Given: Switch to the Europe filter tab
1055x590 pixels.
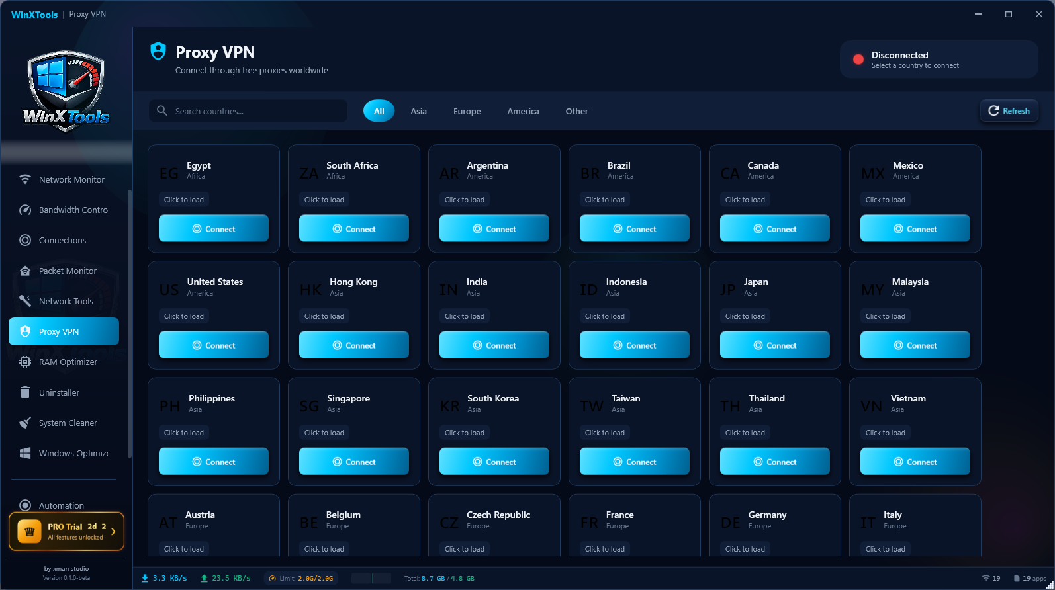Looking at the screenshot, I should (467, 111).
